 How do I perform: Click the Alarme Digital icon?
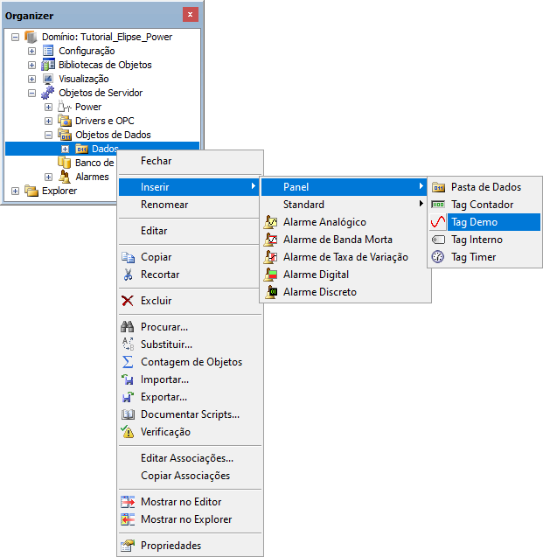click(271, 275)
